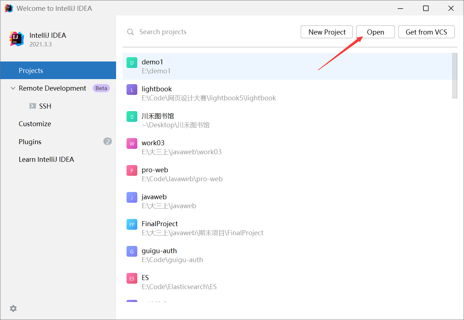
Task: Click the W icon of work03
Action: (132, 144)
